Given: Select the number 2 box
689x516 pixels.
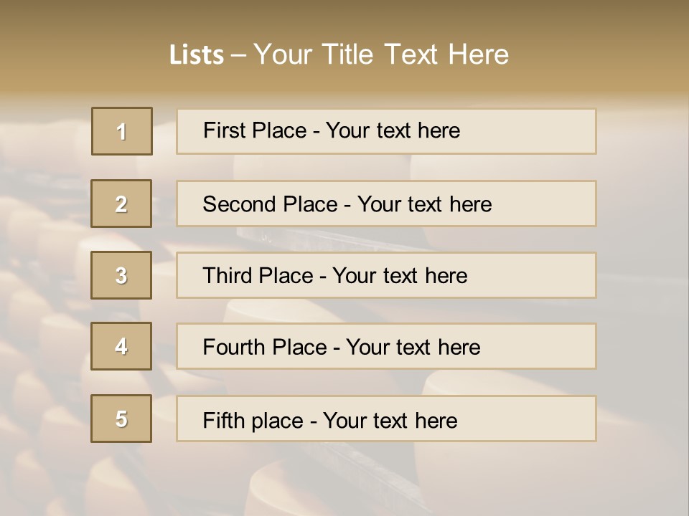Looking at the screenshot, I should tap(121, 204).
